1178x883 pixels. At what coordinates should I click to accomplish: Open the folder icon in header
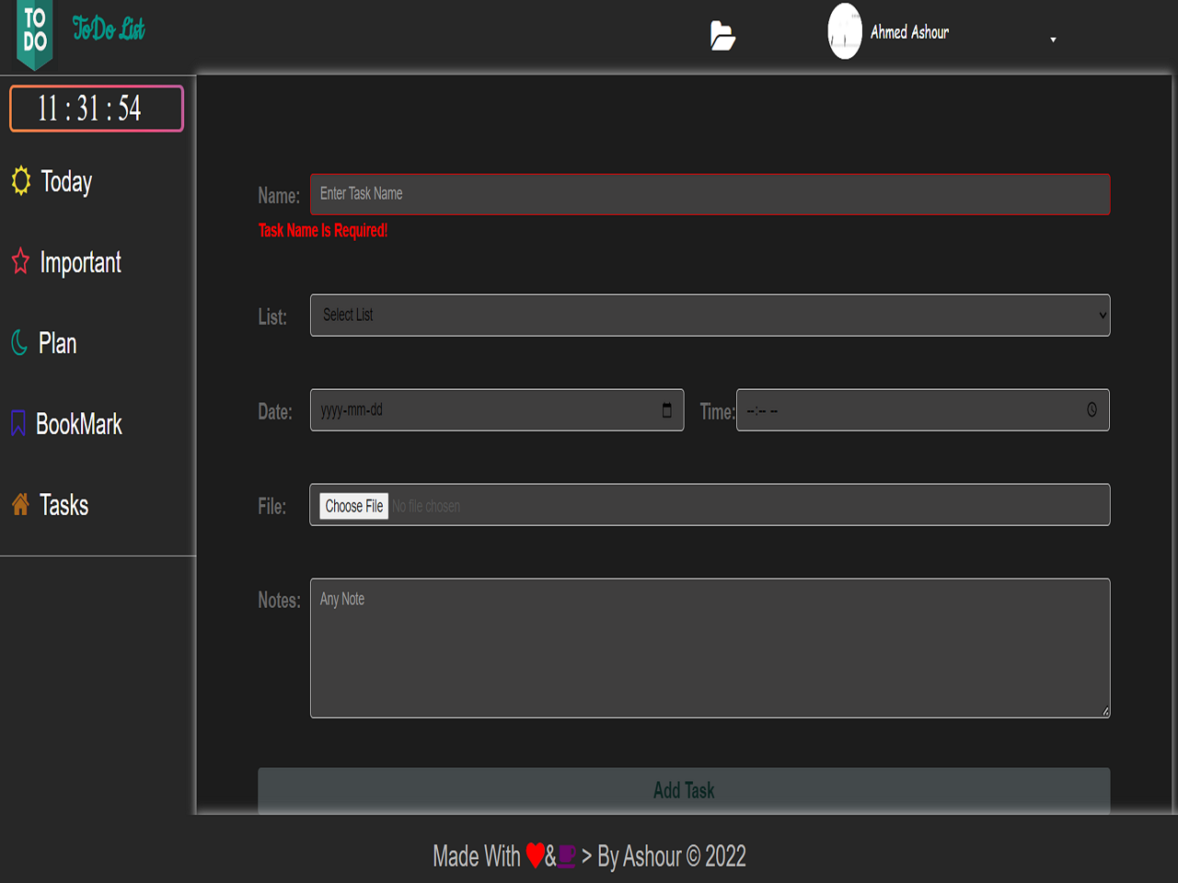pyautogui.click(x=722, y=36)
